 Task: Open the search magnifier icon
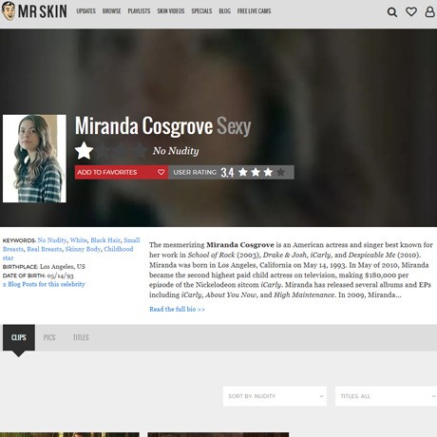(392, 12)
